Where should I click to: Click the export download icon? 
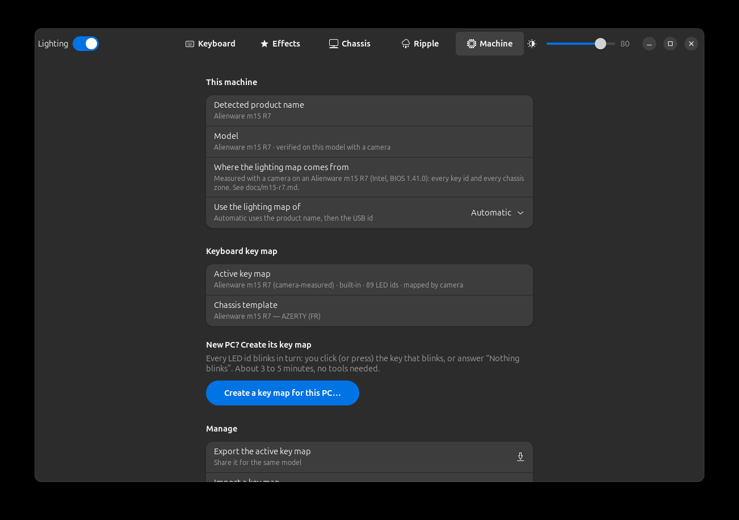pyautogui.click(x=520, y=457)
